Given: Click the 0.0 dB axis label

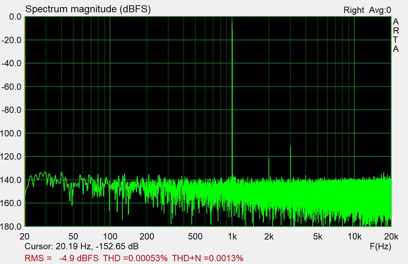Looking at the screenshot, I should (15, 17).
